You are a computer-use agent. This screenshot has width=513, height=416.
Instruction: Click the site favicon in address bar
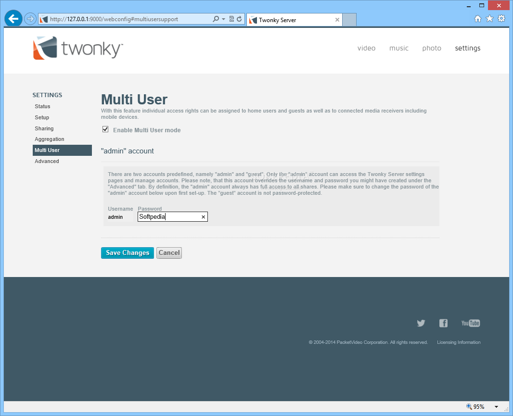(44, 19)
